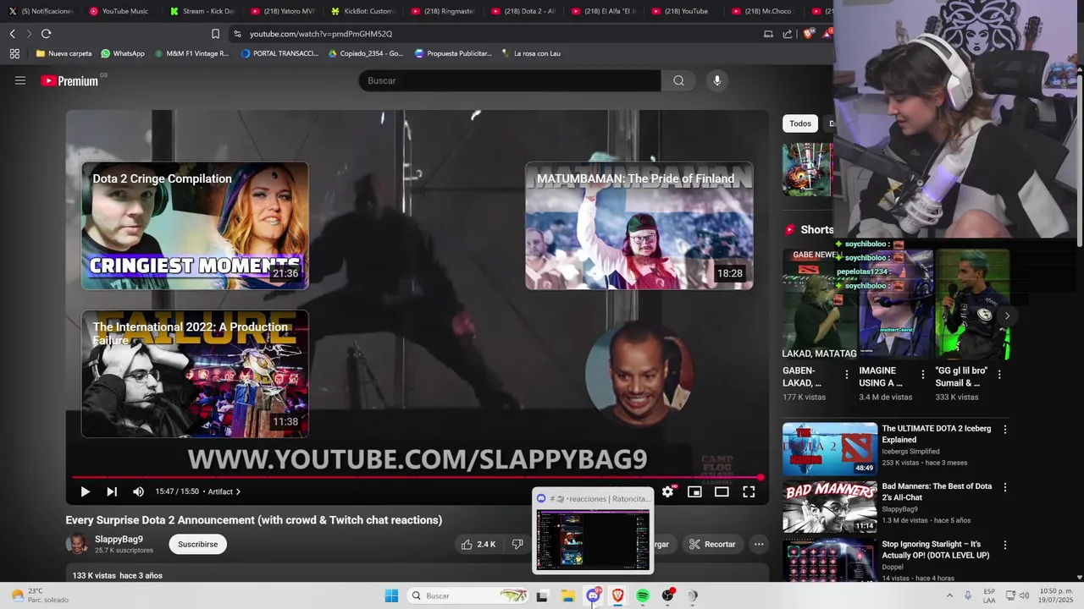Select the Todos filter chip
Screen dimensions: 1084x609
(x=800, y=123)
